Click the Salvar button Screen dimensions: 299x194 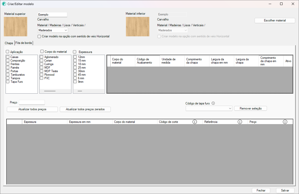pyautogui.click(x=285, y=190)
